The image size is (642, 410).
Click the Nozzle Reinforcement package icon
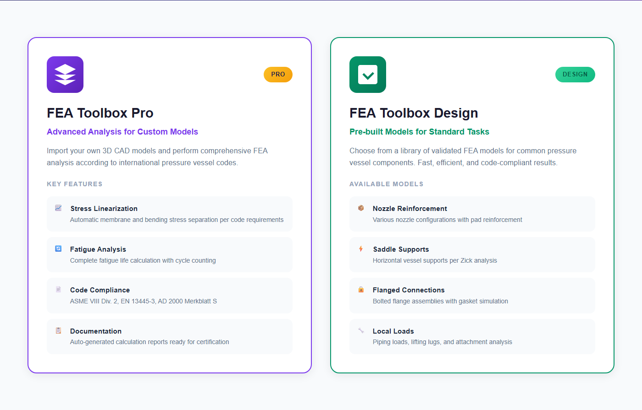point(361,208)
